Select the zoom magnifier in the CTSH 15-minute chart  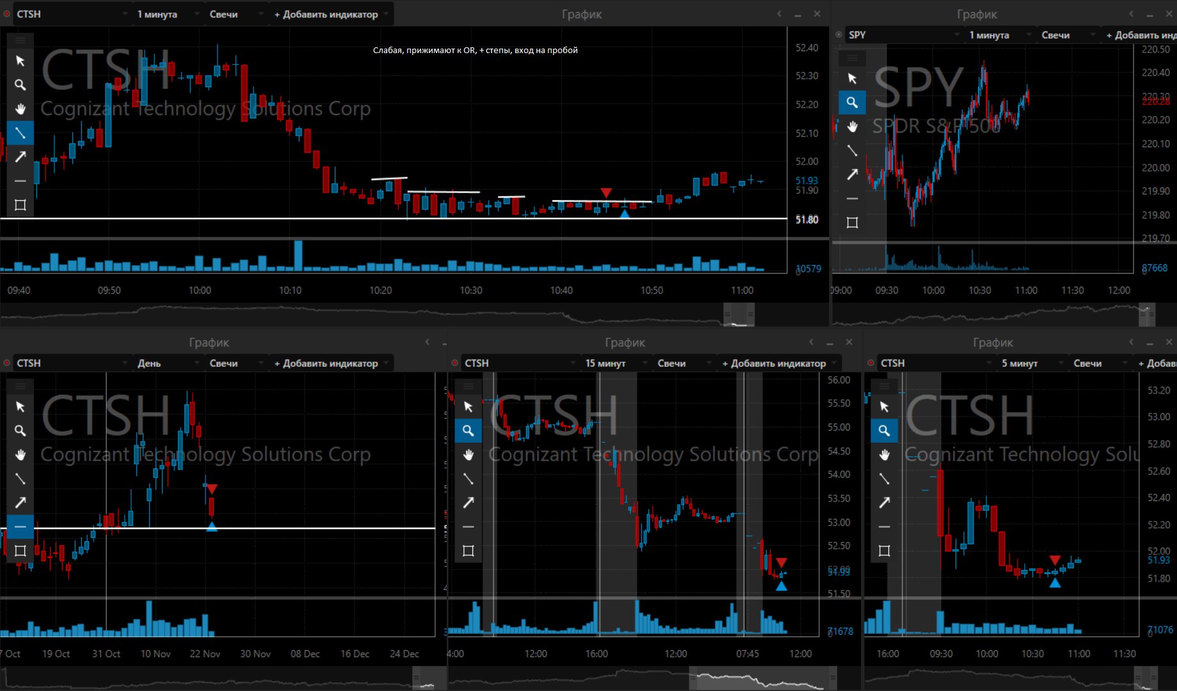click(468, 431)
